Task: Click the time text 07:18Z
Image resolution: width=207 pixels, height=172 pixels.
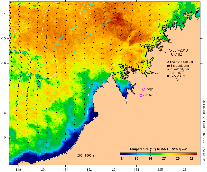Action: click(177, 54)
